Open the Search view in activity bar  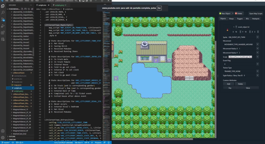tap(3, 13)
